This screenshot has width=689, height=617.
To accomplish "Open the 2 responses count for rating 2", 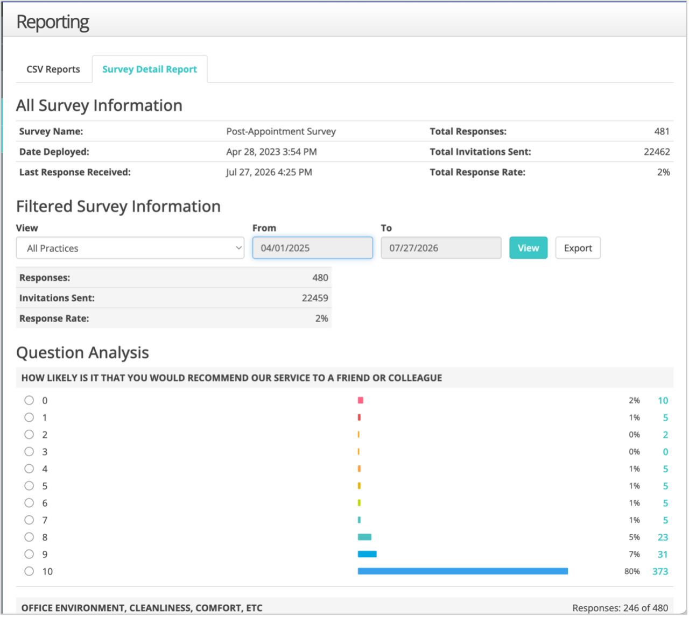I will click(x=665, y=435).
